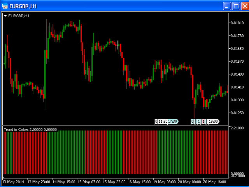Click the 17:30 news event flag

[x=173, y=122]
